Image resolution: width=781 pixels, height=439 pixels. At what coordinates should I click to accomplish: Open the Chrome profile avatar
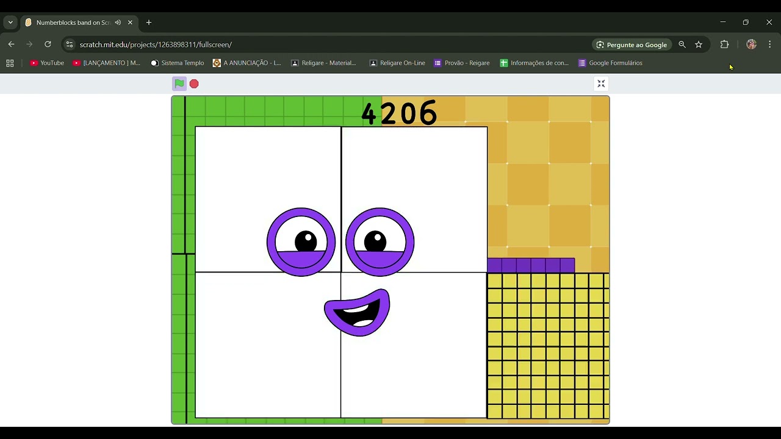coord(751,45)
